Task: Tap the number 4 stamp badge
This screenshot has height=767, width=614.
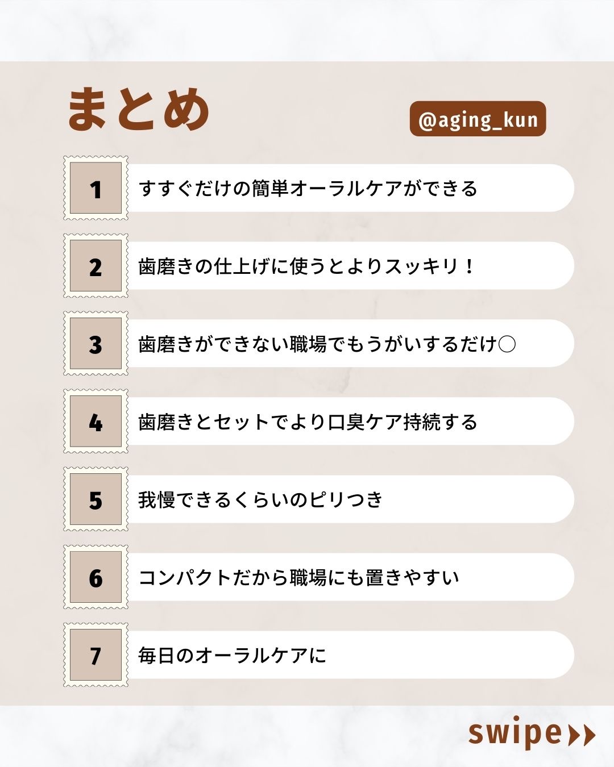Action: 96,422
